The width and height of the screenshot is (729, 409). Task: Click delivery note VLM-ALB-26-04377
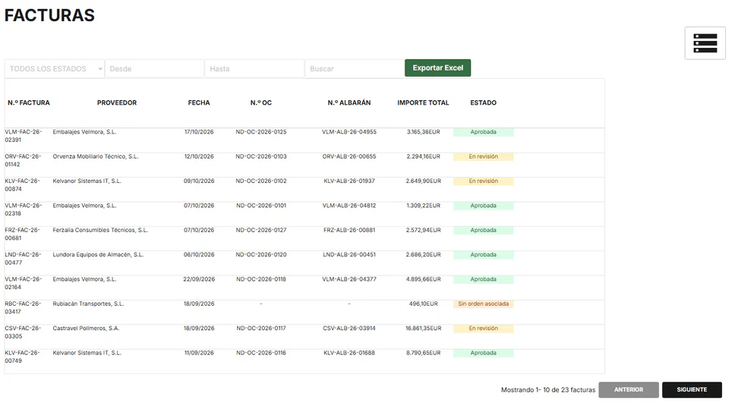(349, 279)
